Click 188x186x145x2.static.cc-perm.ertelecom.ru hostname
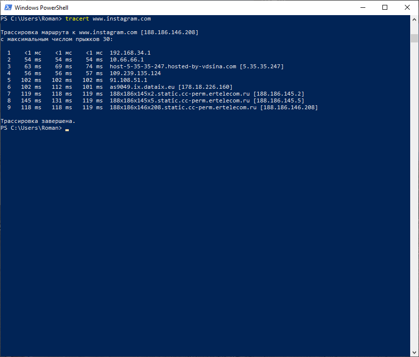 point(180,94)
